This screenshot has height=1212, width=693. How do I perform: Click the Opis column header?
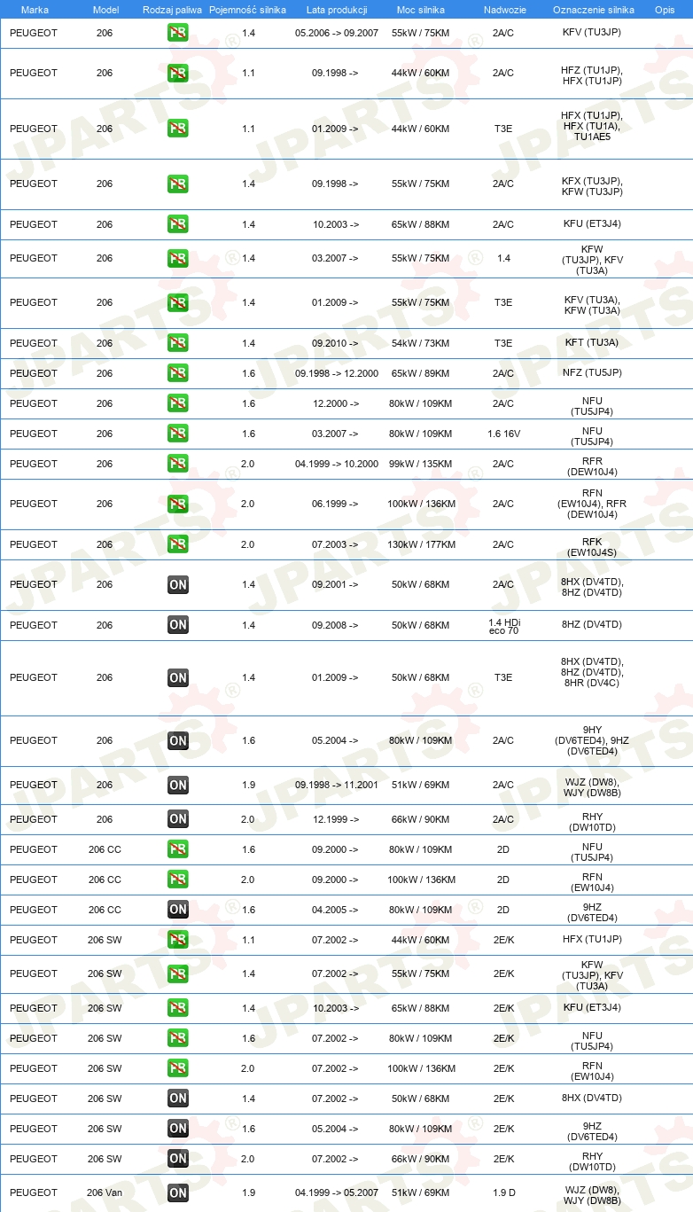pyautogui.click(x=665, y=10)
